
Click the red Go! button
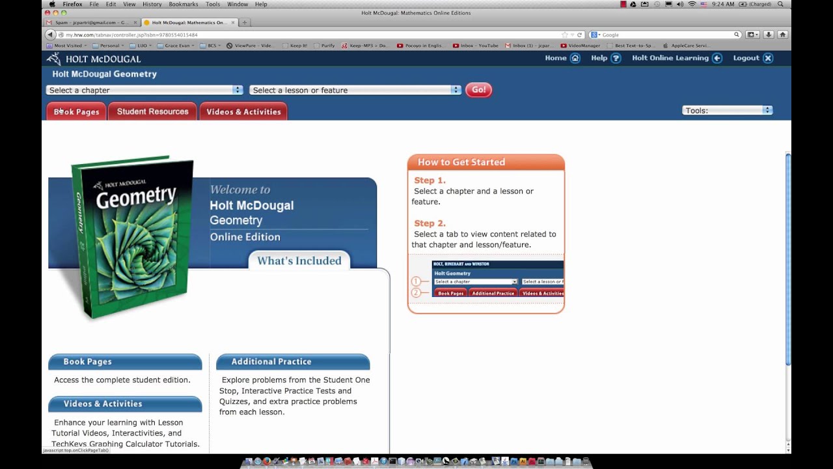[x=478, y=90]
